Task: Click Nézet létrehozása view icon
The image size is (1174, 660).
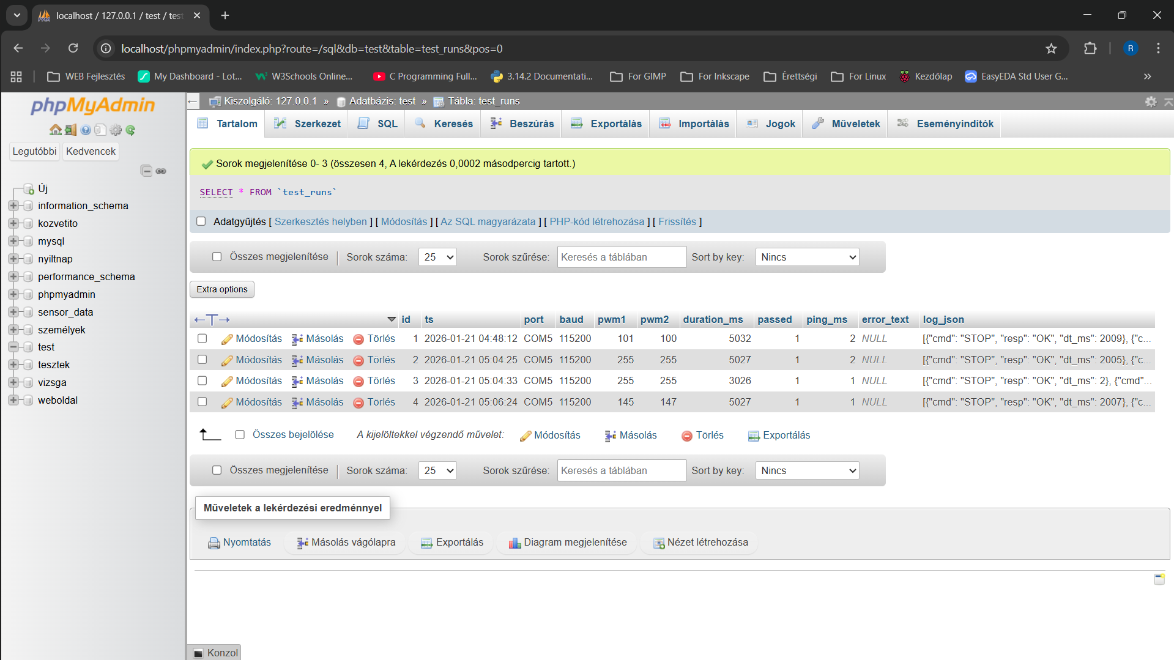Action: pos(659,543)
